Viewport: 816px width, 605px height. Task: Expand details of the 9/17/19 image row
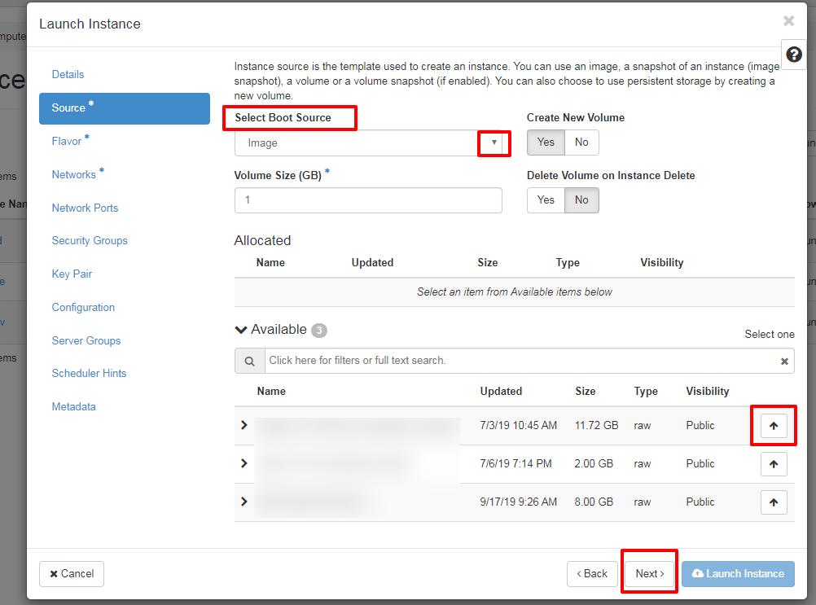[243, 502]
